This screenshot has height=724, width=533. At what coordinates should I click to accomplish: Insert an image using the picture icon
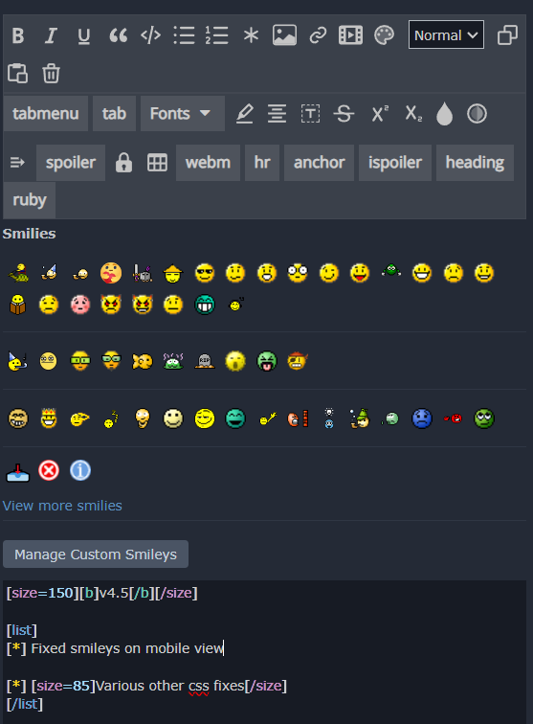coord(284,35)
